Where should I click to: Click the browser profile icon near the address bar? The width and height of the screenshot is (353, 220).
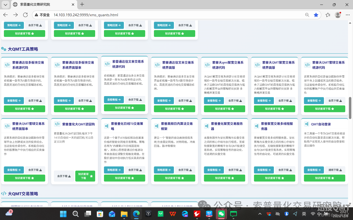pos(338,15)
